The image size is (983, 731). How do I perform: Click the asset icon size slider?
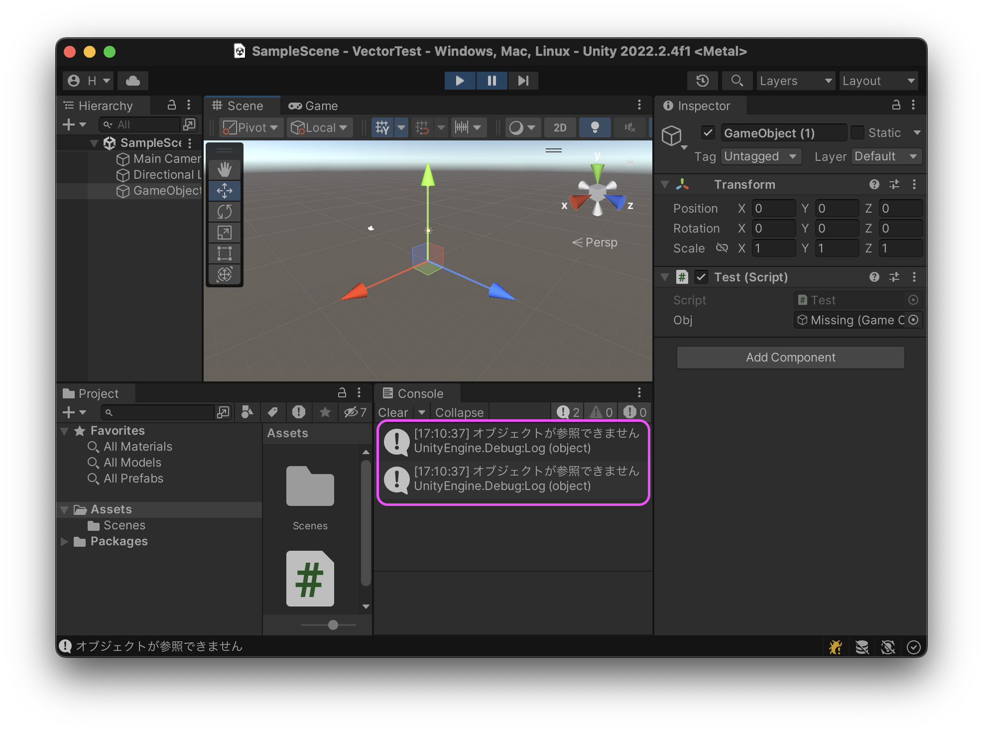click(x=333, y=625)
